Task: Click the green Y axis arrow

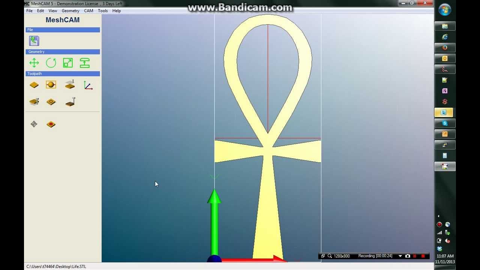Action: click(x=214, y=221)
